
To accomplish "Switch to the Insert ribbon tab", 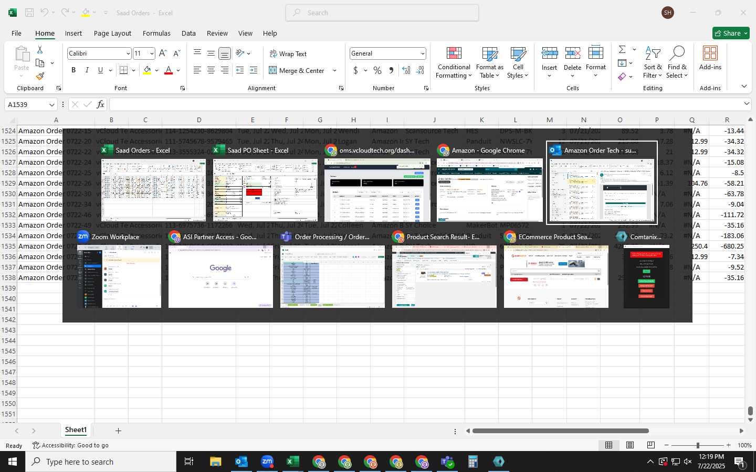I will (73, 33).
